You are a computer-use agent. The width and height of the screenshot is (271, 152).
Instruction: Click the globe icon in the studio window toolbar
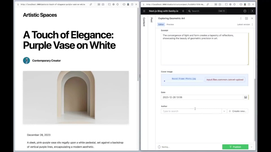point(230,5)
